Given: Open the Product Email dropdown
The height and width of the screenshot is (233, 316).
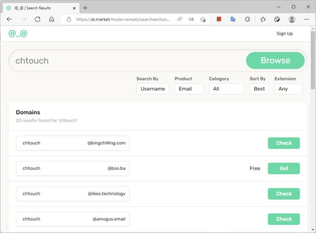Looking at the screenshot, I should point(189,89).
